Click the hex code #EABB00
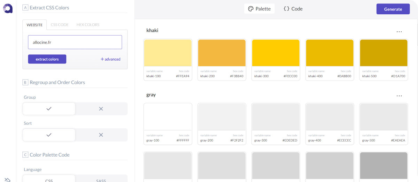This screenshot has height=182, width=418. (x=345, y=76)
